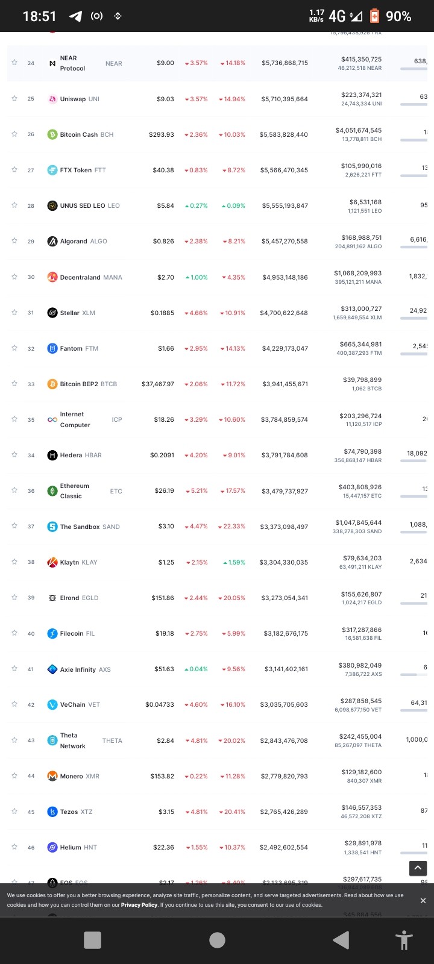Click the Axie Infinity logo
434x964 pixels.
coord(52,669)
